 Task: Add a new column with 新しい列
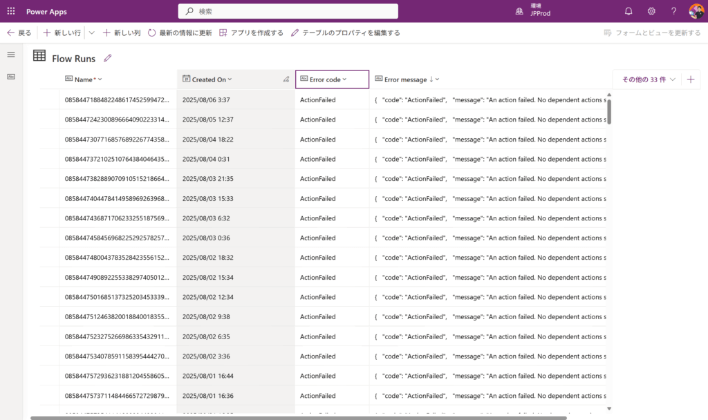coord(122,32)
